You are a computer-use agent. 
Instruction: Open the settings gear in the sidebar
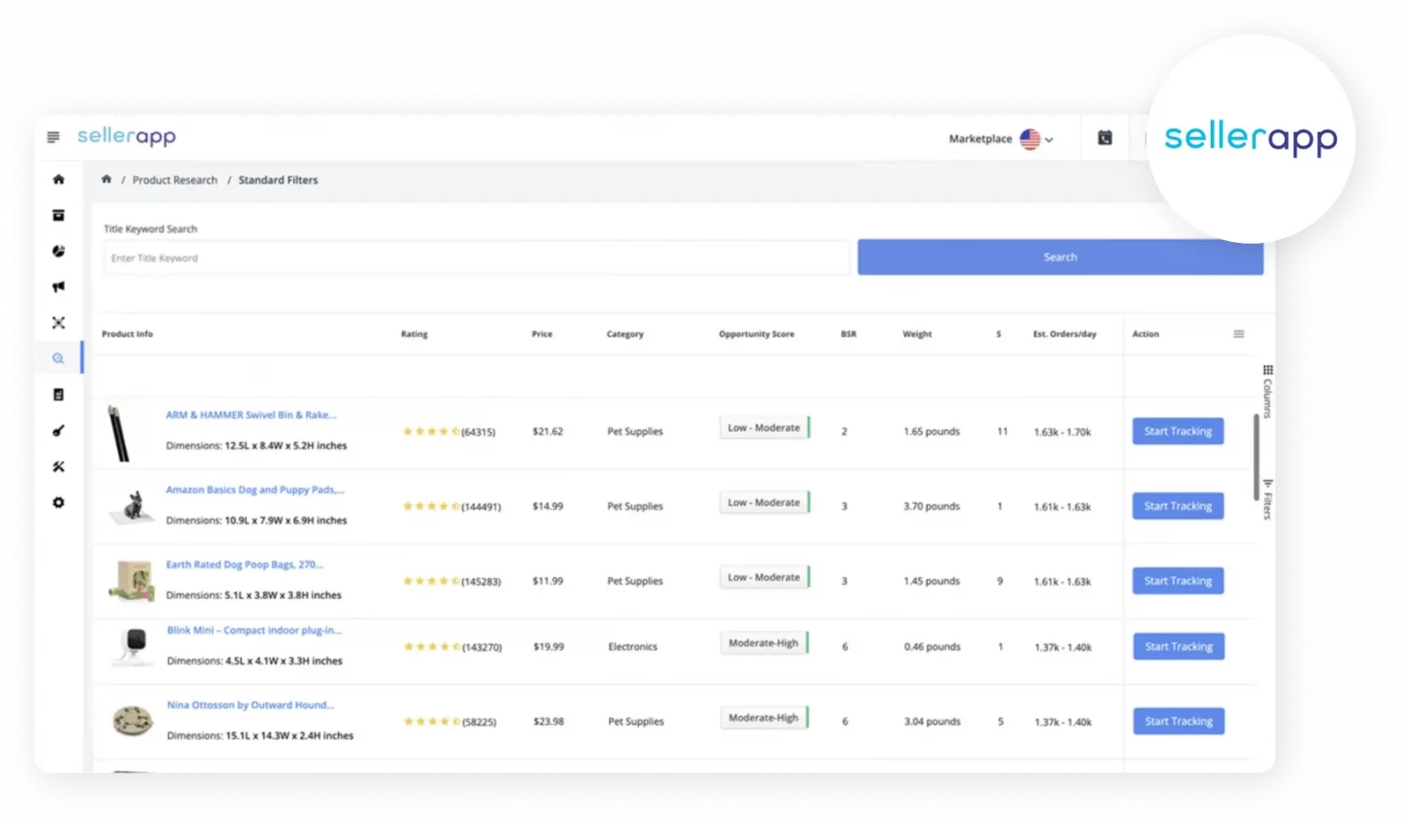[x=58, y=502]
